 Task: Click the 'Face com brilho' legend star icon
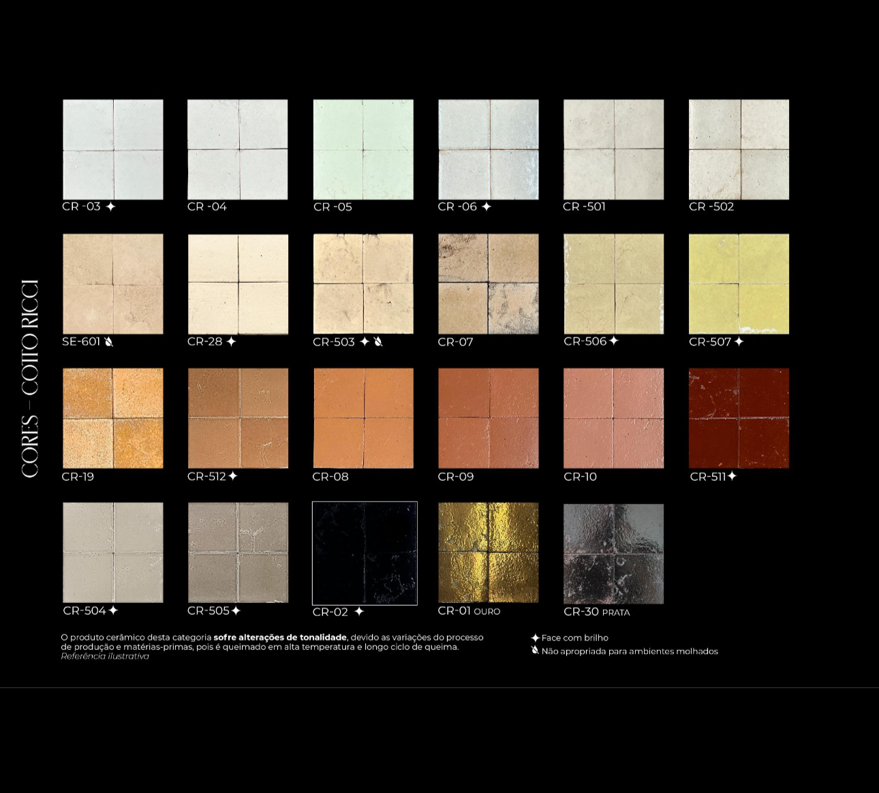(535, 638)
